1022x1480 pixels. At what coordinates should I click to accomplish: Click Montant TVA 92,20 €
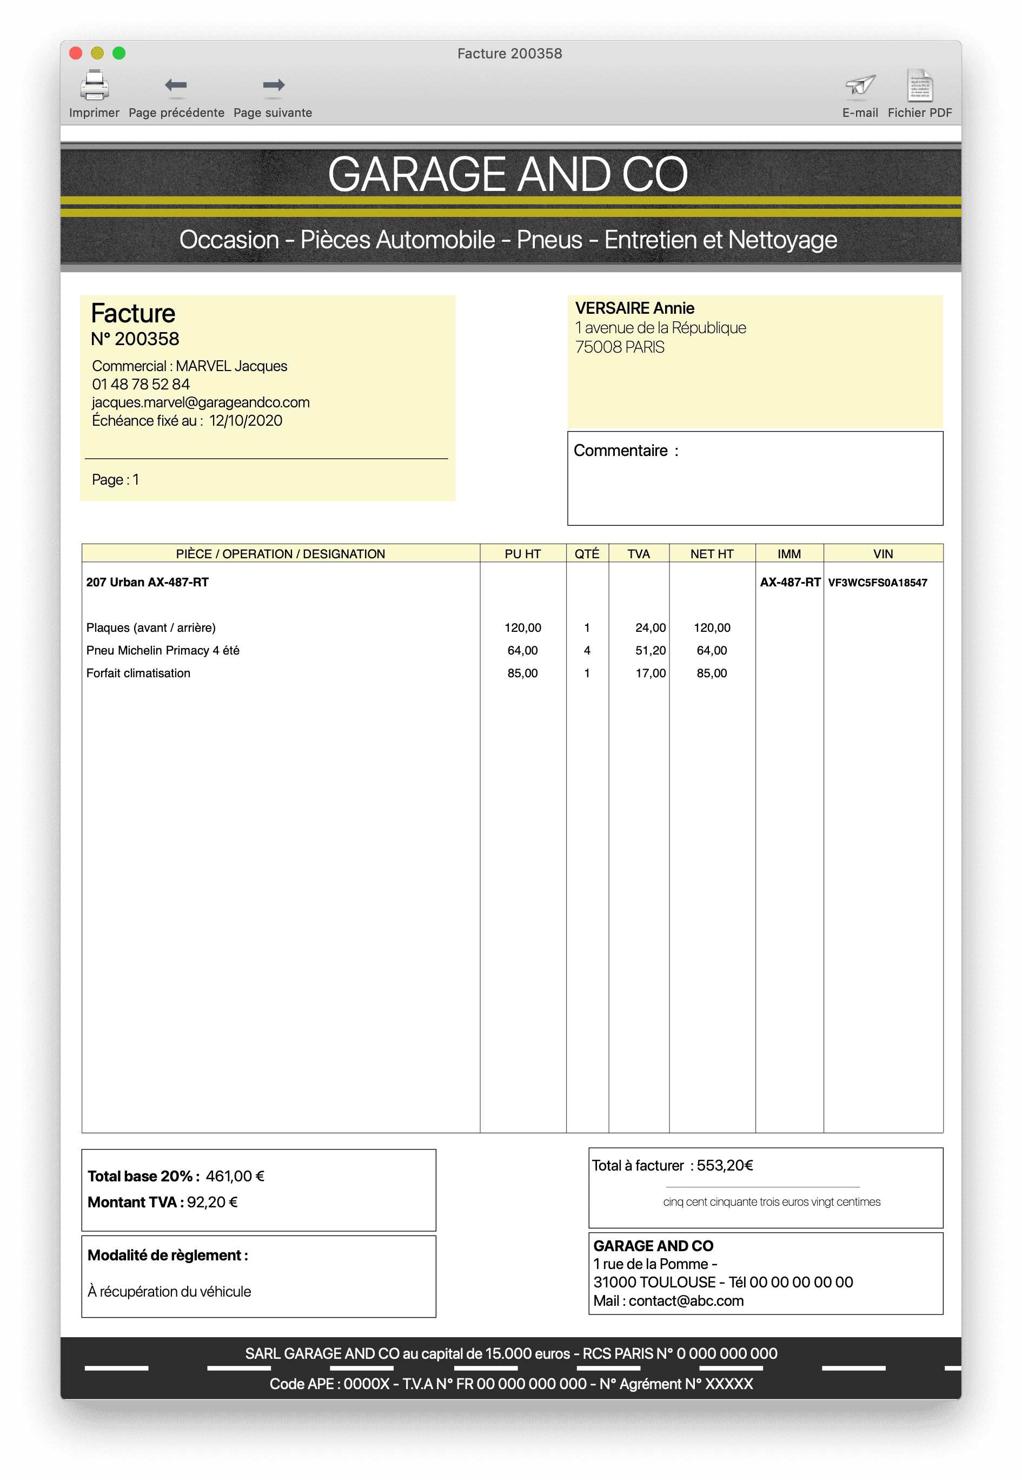click(163, 1202)
